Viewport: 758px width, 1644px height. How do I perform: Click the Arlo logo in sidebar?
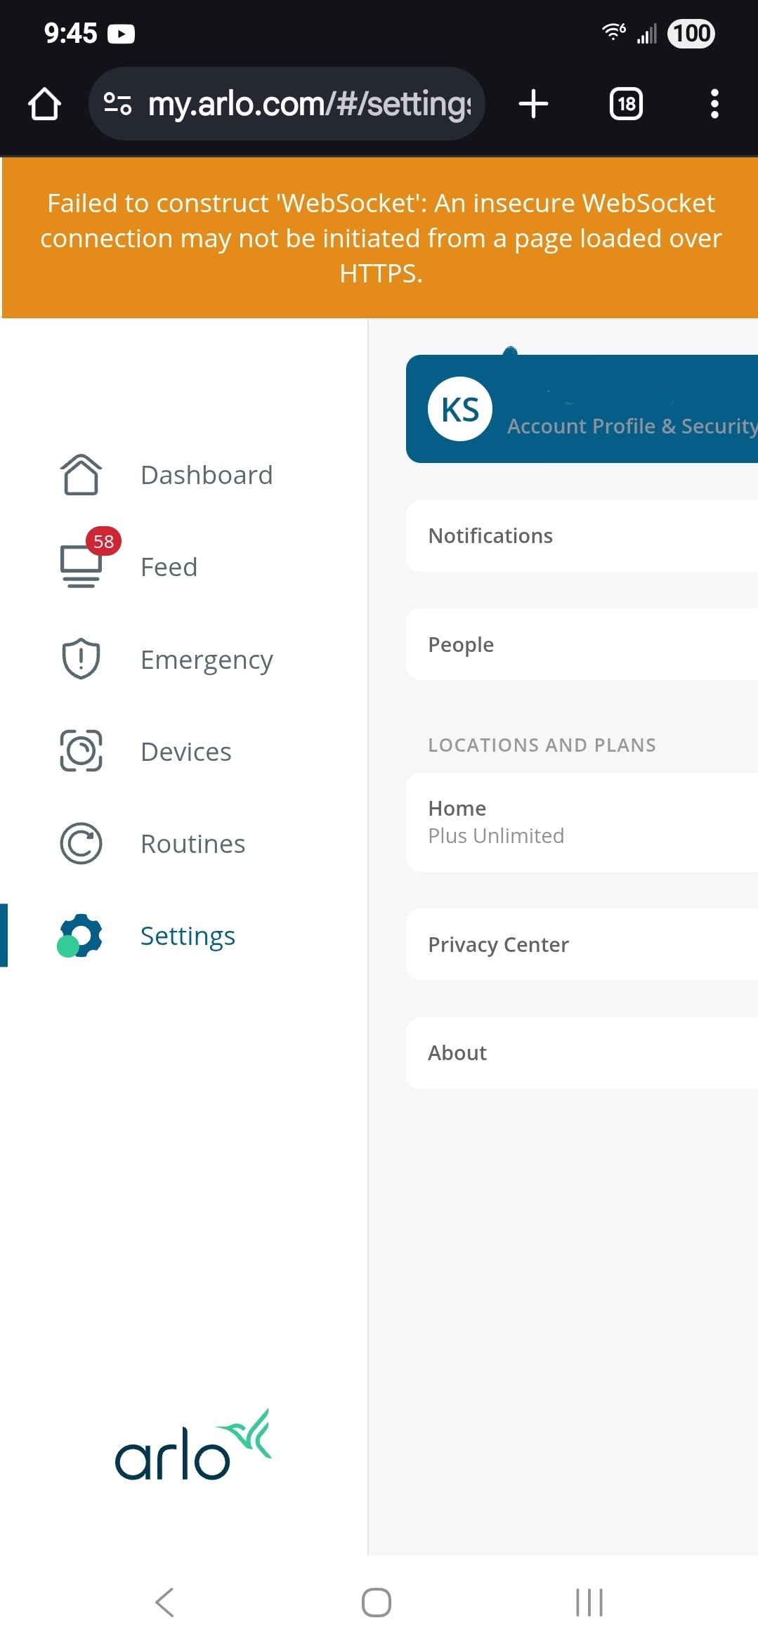pyautogui.click(x=193, y=1447)
